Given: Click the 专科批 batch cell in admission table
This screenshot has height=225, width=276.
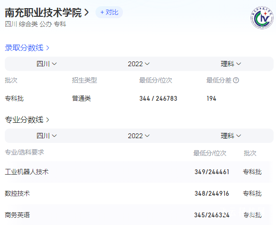Looking at the screenshot, I should pos(14,98).
